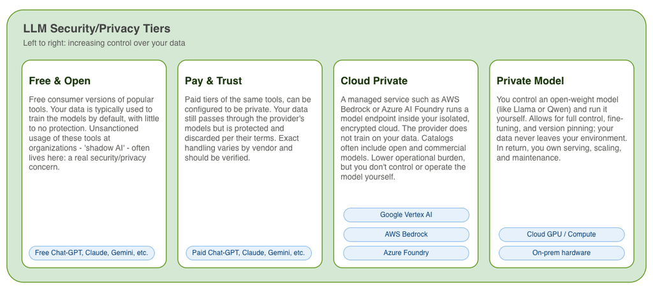
Task: Click empty area inside Free & Open card
Action: coord(94,208)
